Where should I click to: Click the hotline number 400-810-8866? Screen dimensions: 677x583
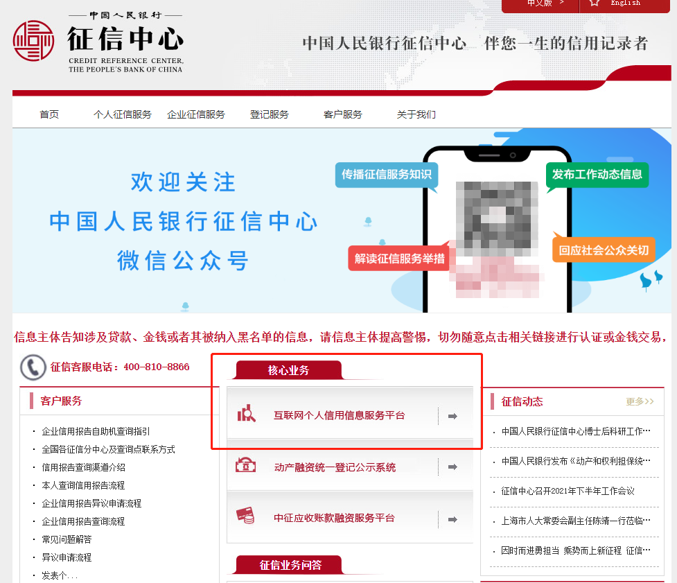coord(157,367)
